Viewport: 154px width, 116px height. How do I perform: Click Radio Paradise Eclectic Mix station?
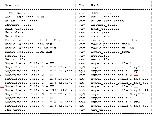(33, 40)
